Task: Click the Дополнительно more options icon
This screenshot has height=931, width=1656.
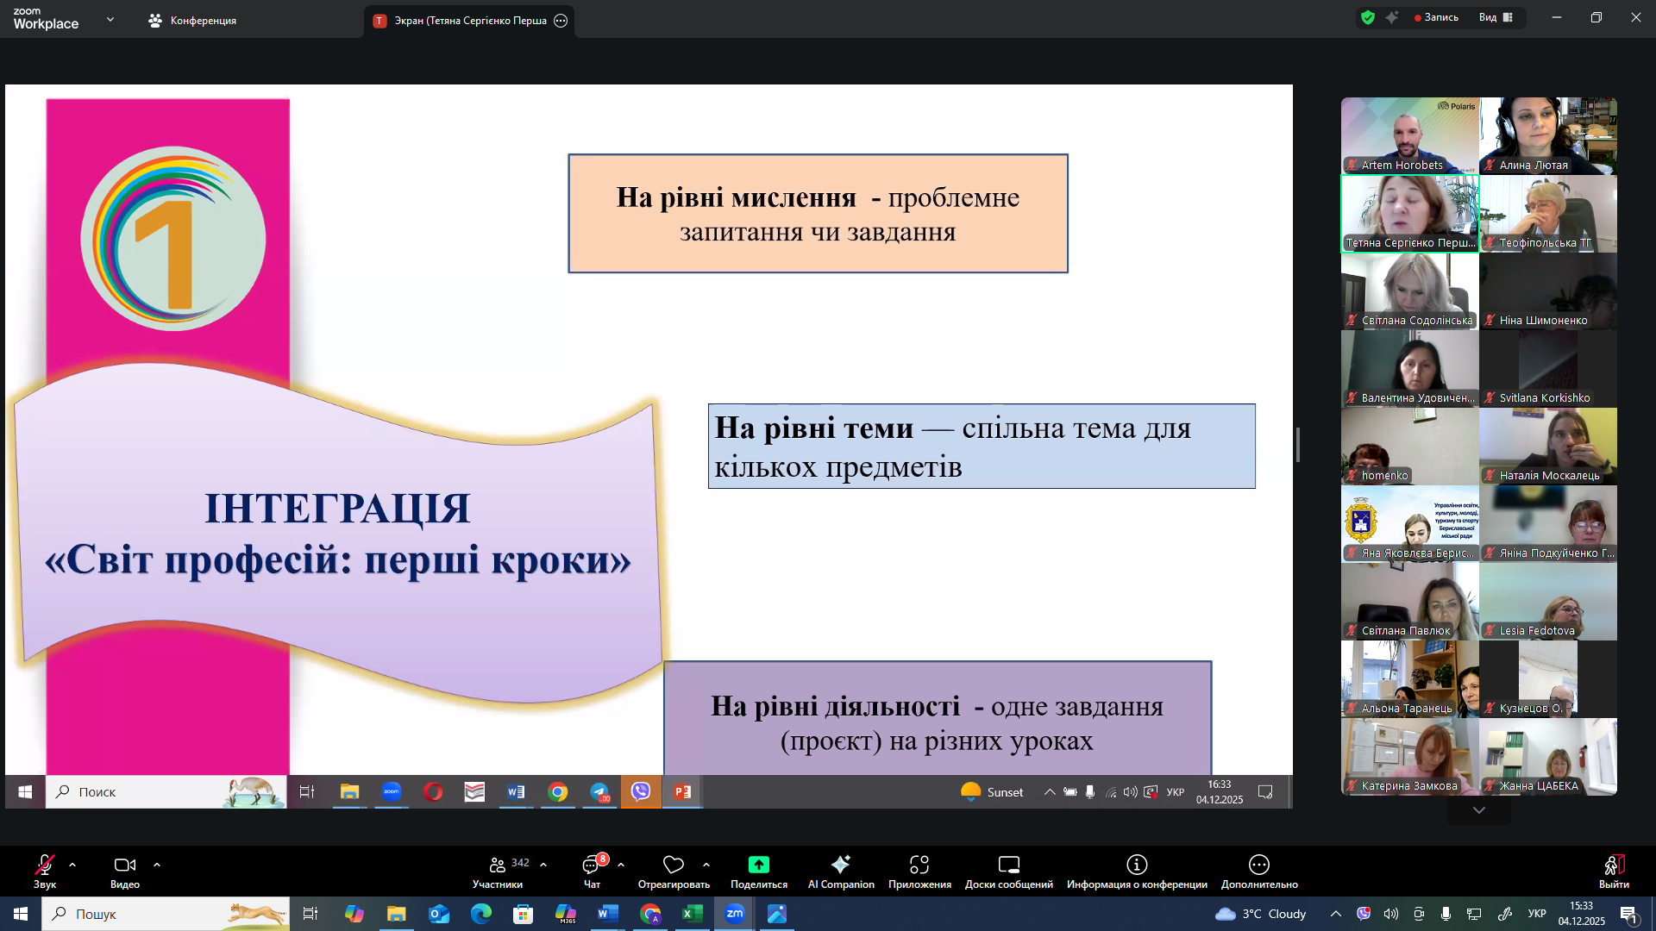Action: 1258,865
